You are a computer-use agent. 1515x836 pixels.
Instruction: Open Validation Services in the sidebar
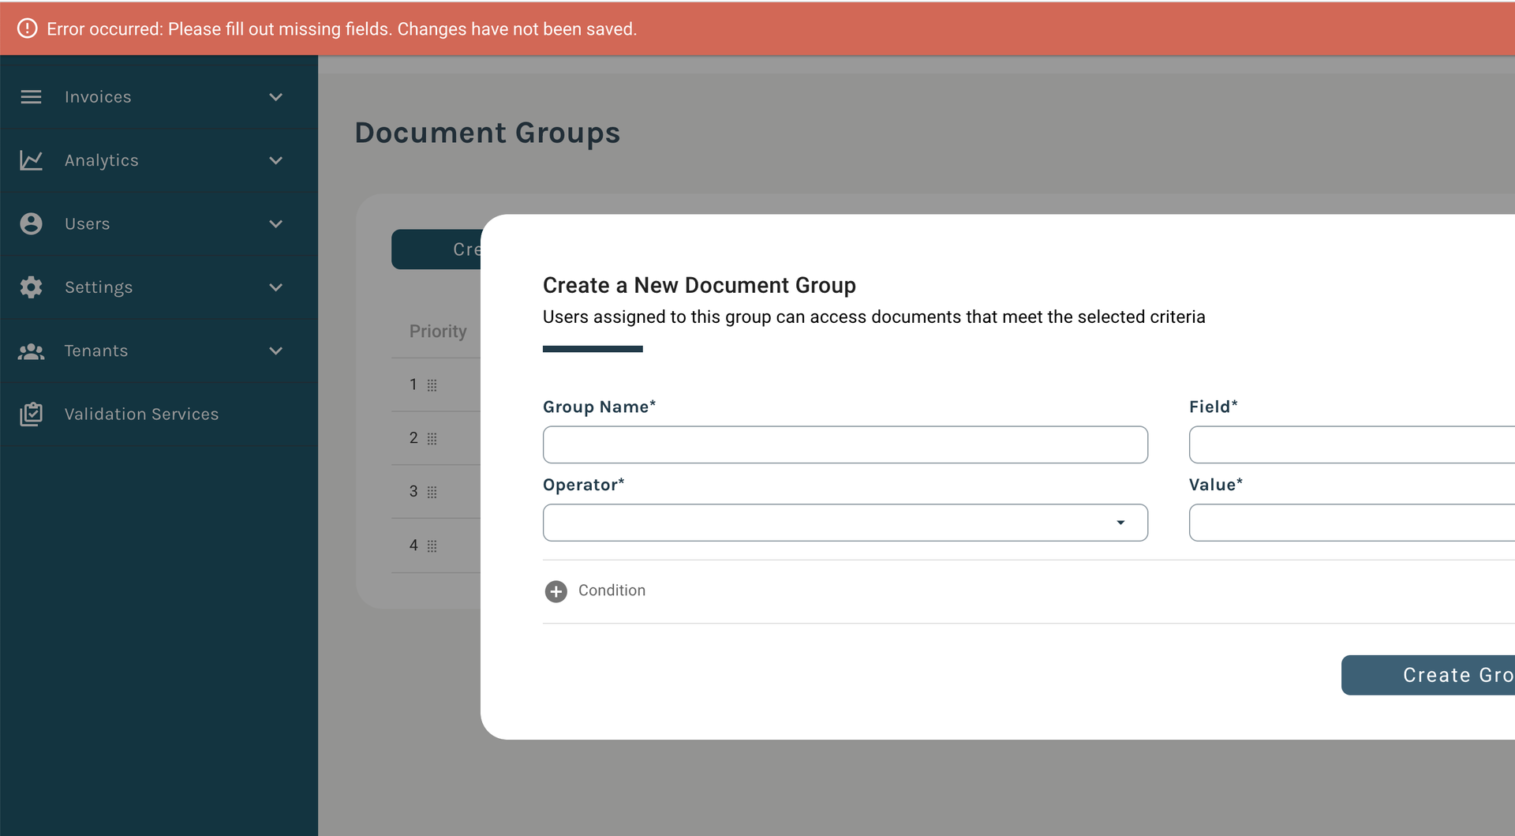pyautogui.click(x=141, y=414)
